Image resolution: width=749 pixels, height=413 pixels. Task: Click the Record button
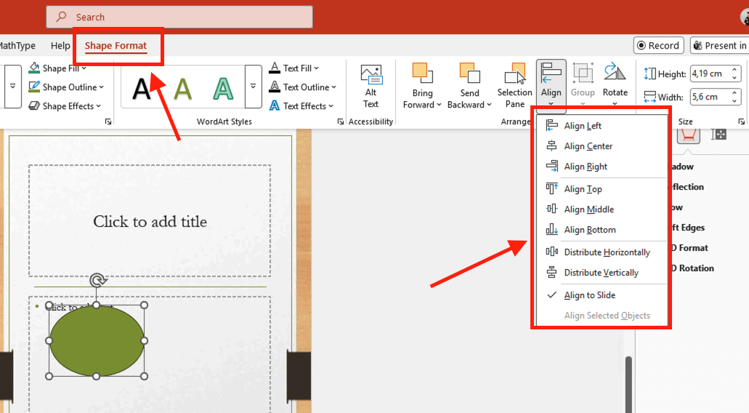click(x=658, y=46)
